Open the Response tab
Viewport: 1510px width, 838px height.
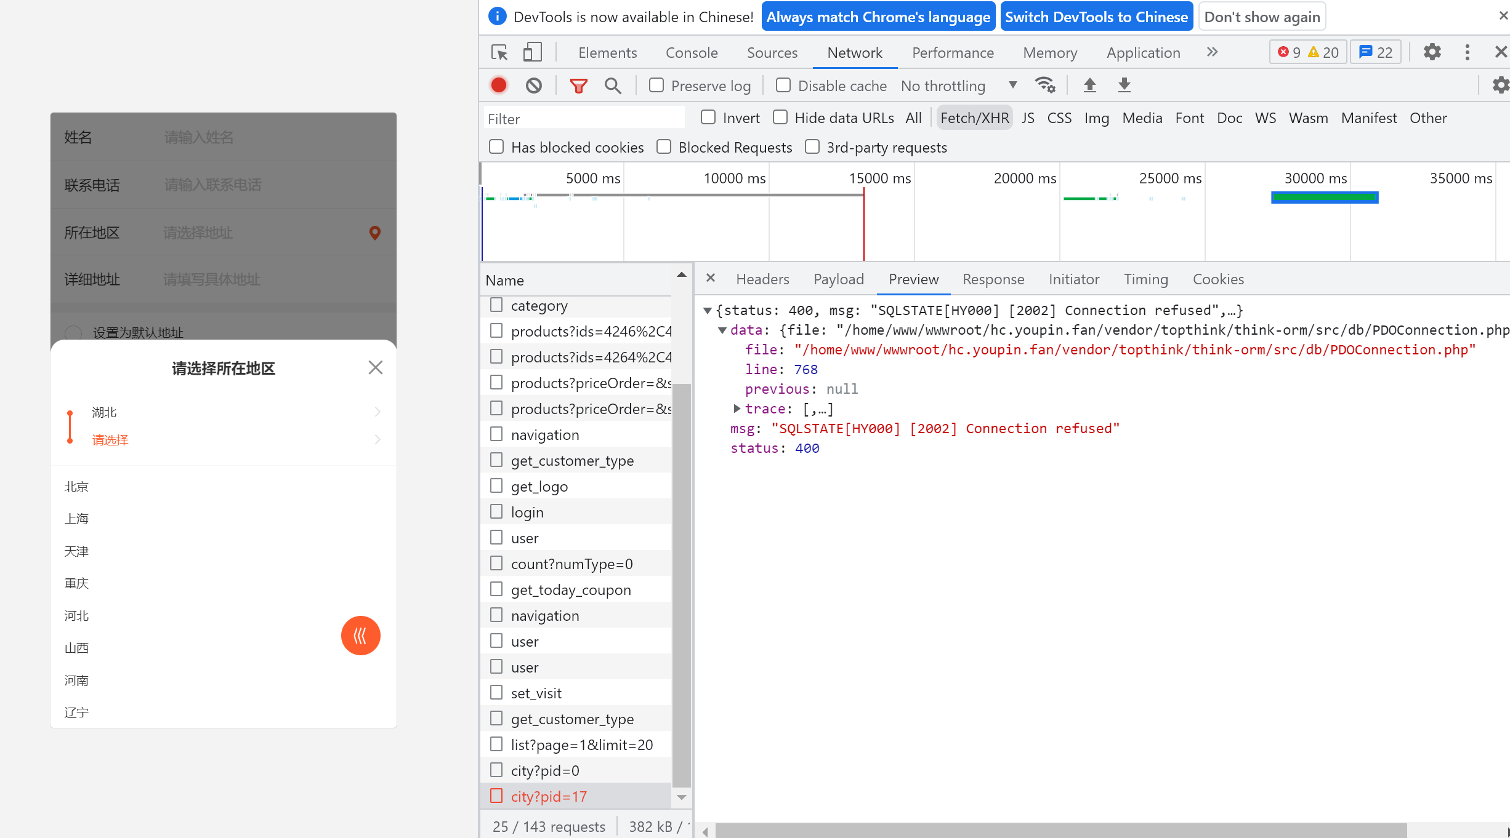pyautogui.click(x=993, y=279)
